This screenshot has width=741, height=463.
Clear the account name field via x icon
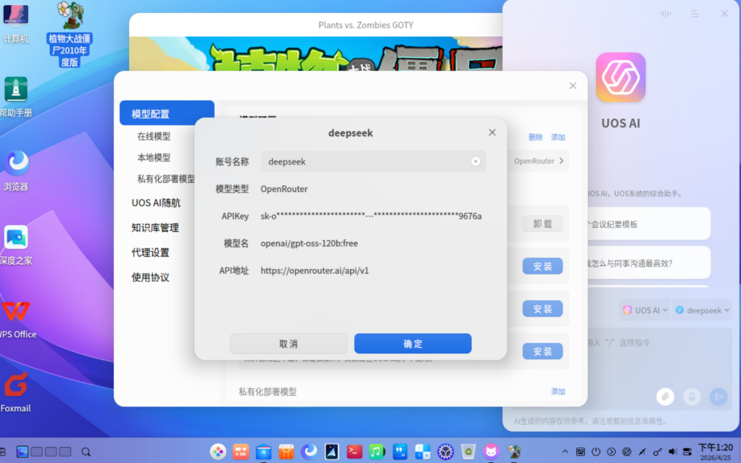point(476,162)
